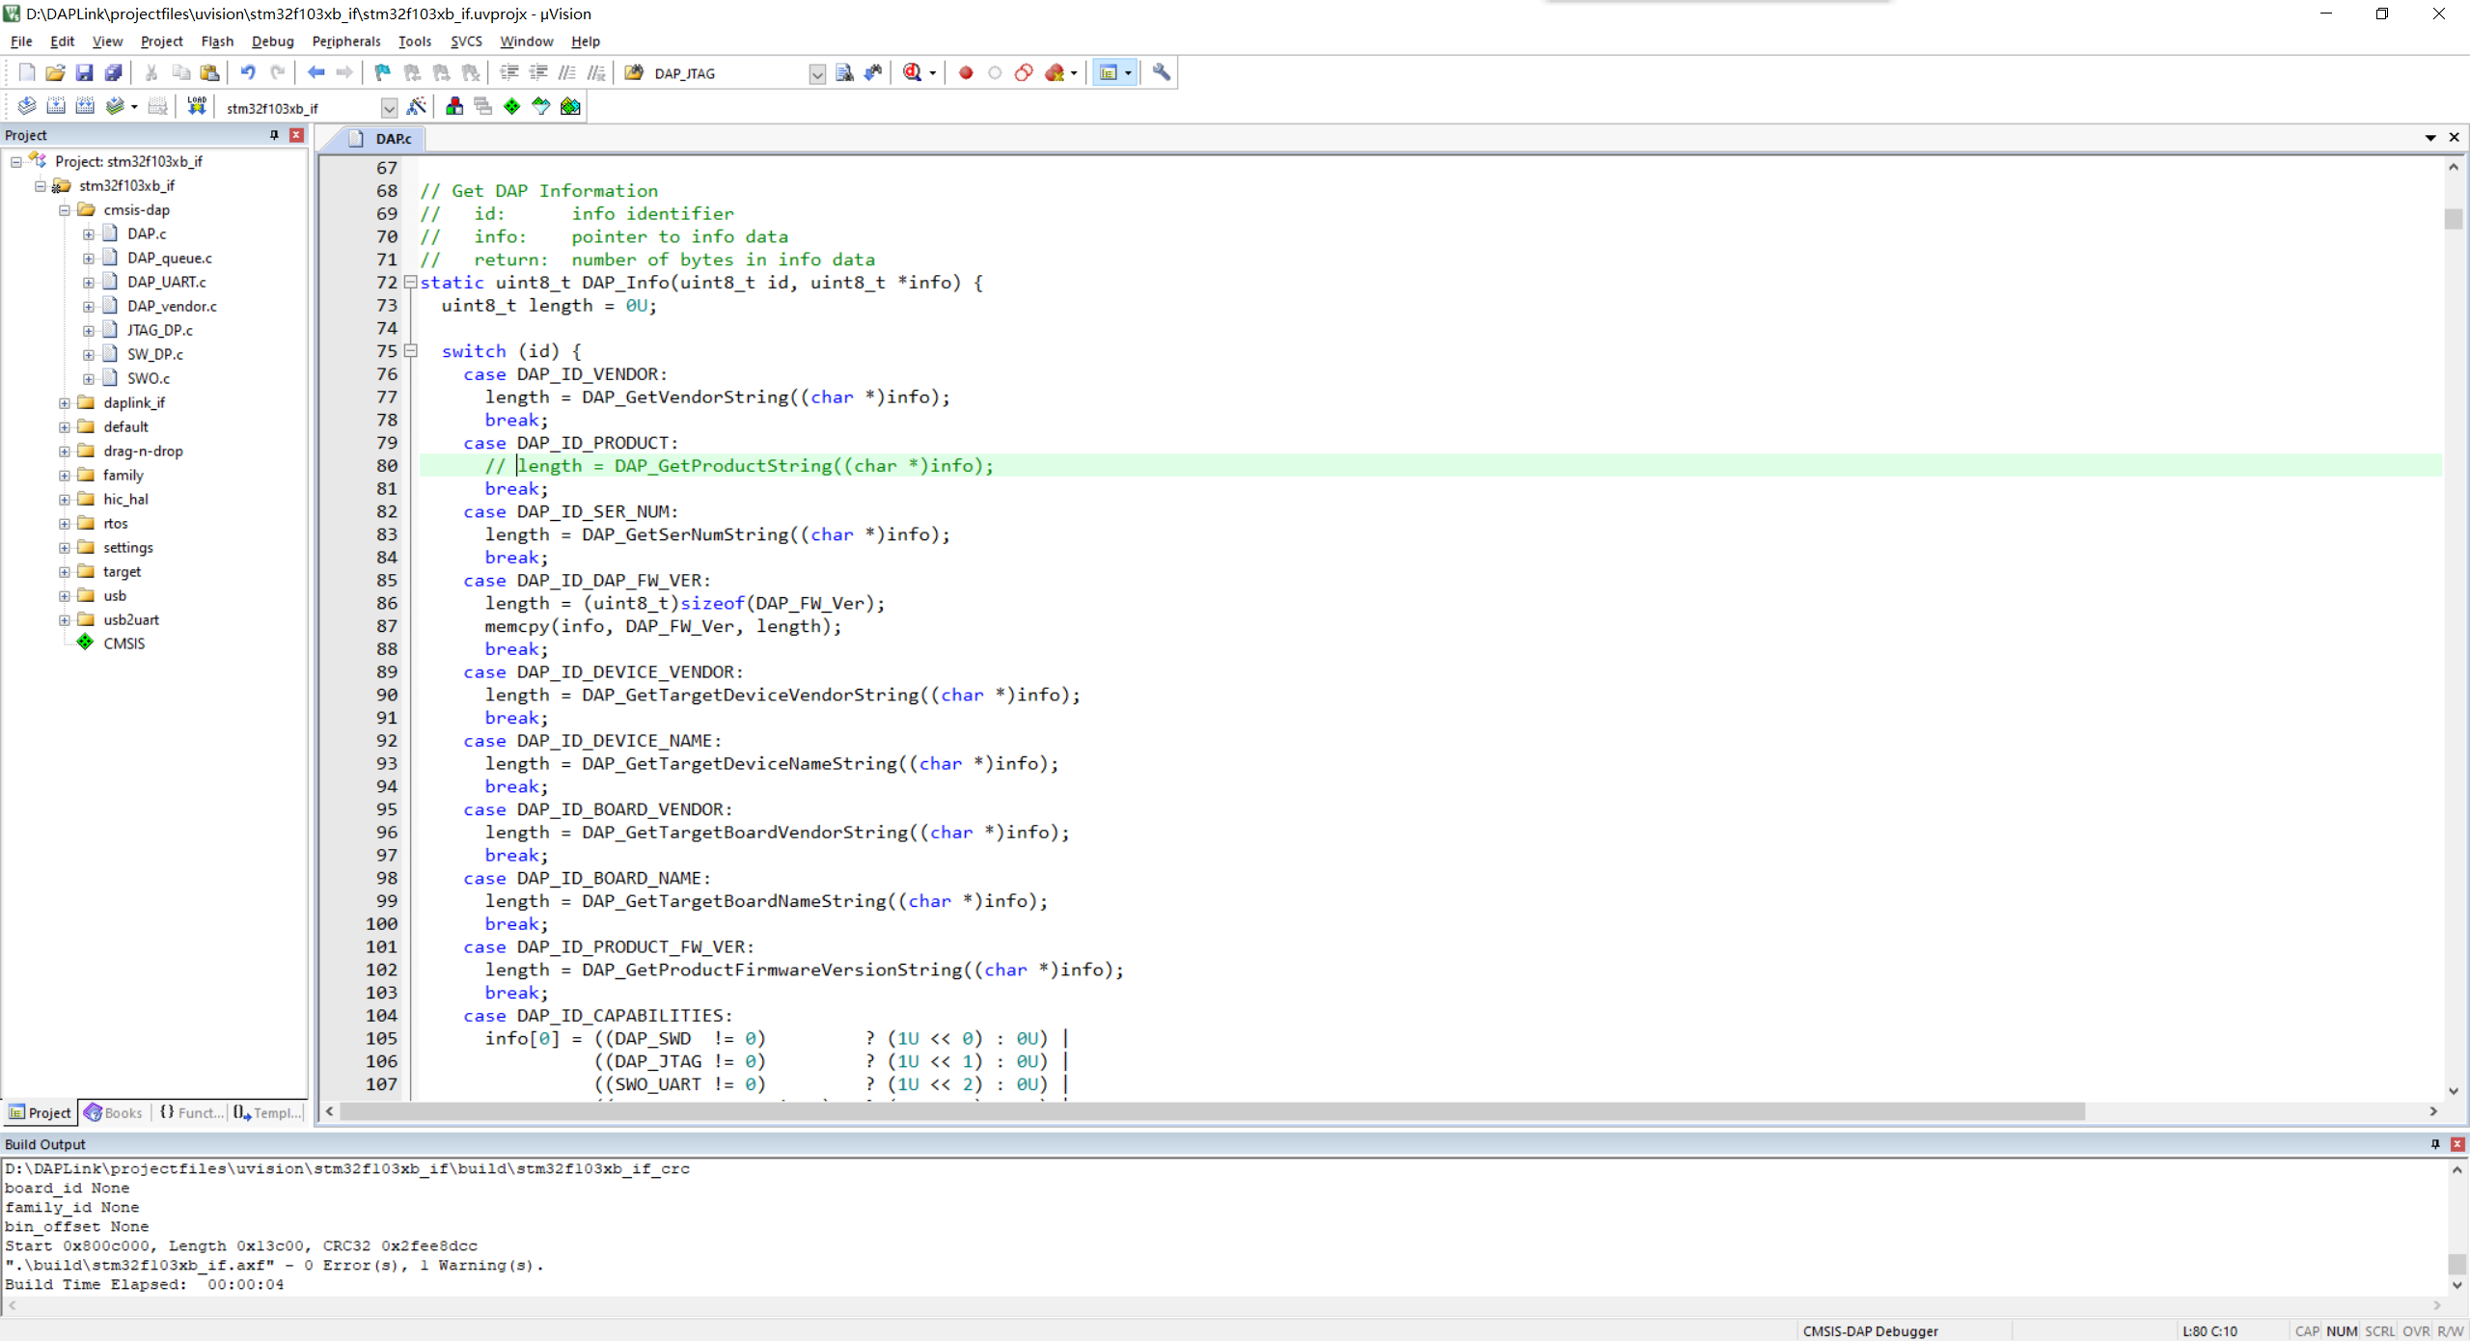
Task: Rebuild all target files
Action: 85,106
